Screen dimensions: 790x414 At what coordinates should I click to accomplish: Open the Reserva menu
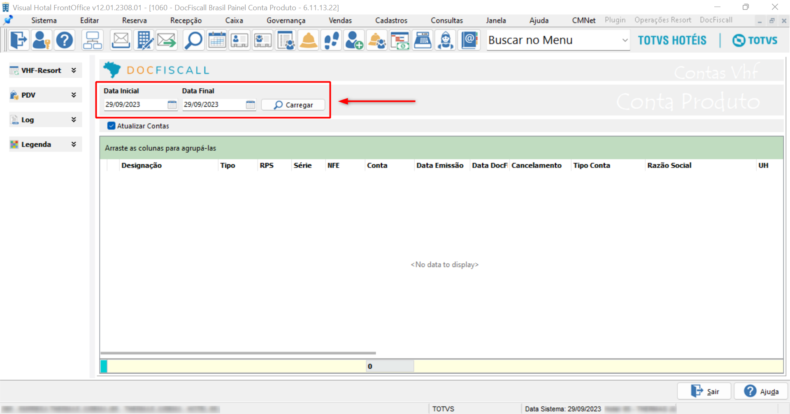pos(134,20)
